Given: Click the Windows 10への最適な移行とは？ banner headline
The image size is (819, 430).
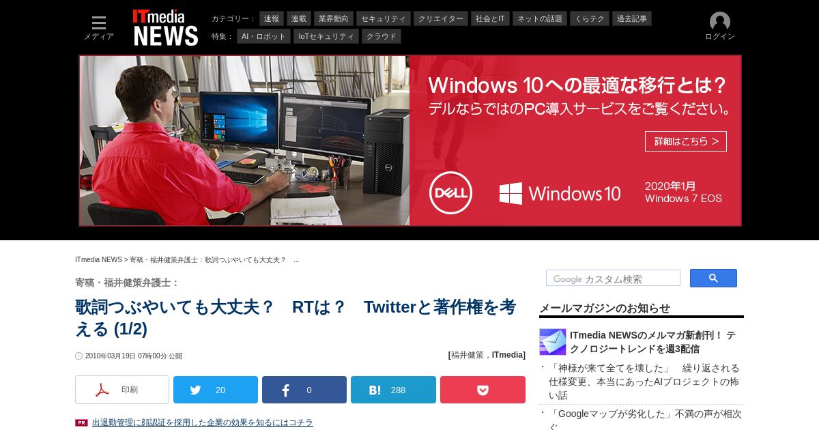Looking at the screenshot, I should (x=577, y=86).
